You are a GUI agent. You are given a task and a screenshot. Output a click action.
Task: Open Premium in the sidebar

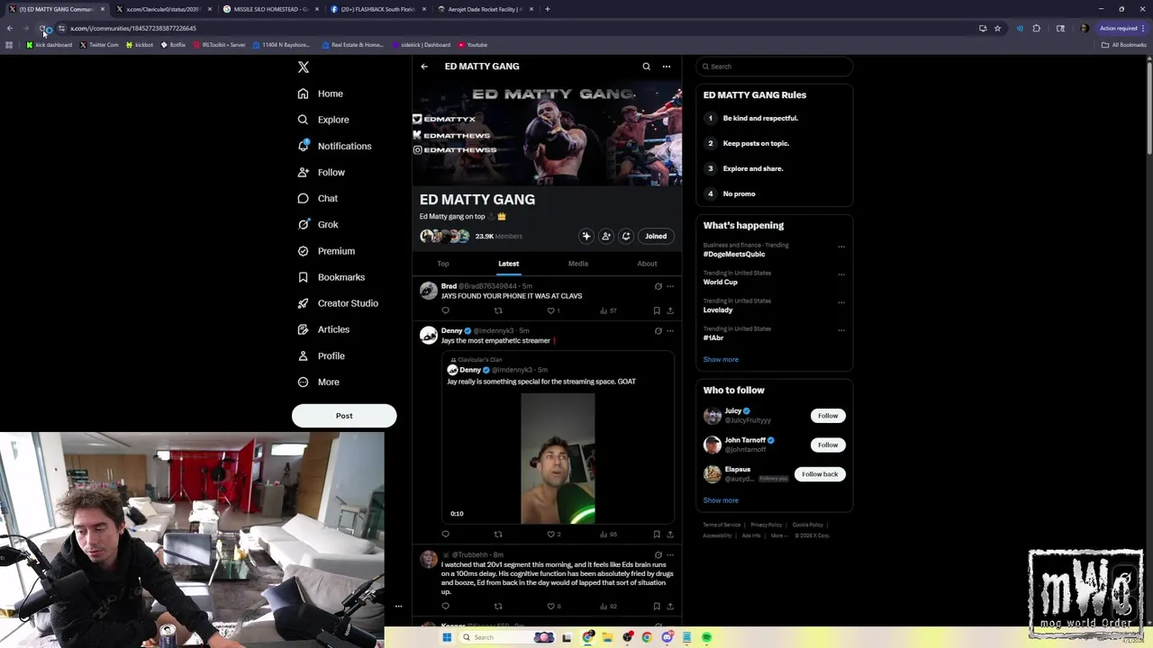pos(326,251)
